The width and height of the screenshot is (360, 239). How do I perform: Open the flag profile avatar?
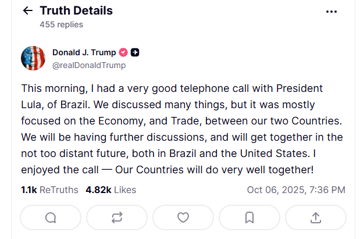33,58
